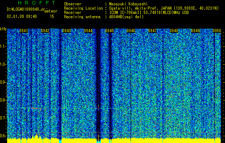The width and height of the screenshot is (225, 143).
Task: Click the Receiving Location label
Action: tap(83, 8)
